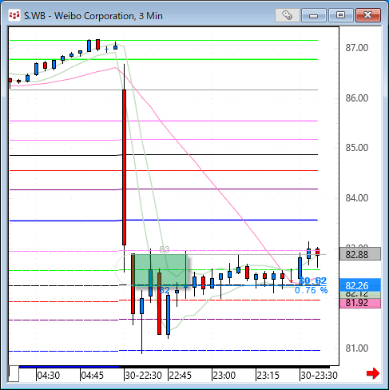Click the 30-22:30 time axis label
This screenshot has height=390, width=389.
pyautogui.click(x=144, y=376)
